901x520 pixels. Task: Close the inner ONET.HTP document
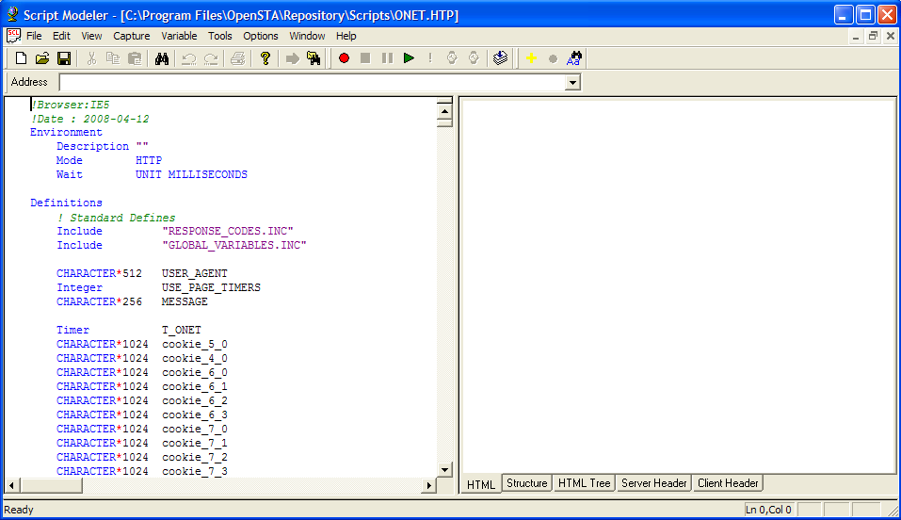(x=890, y=36)
